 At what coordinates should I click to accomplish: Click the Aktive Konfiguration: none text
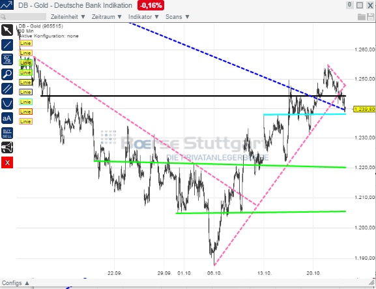tap(49, 36)
